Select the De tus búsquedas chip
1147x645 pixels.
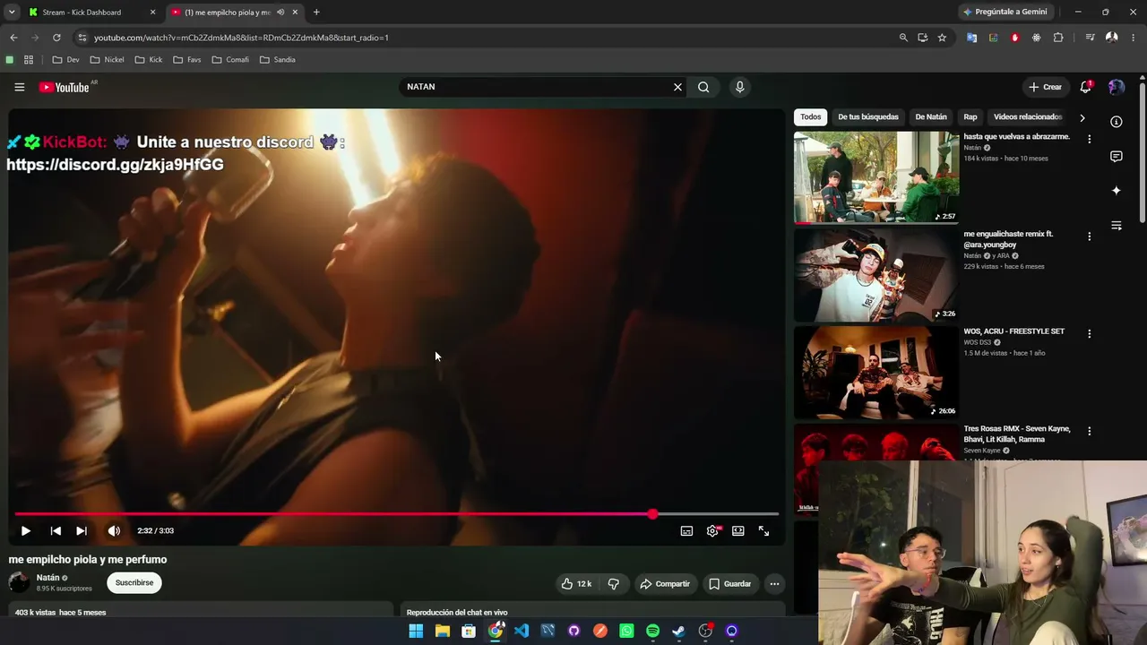(867, 116)
